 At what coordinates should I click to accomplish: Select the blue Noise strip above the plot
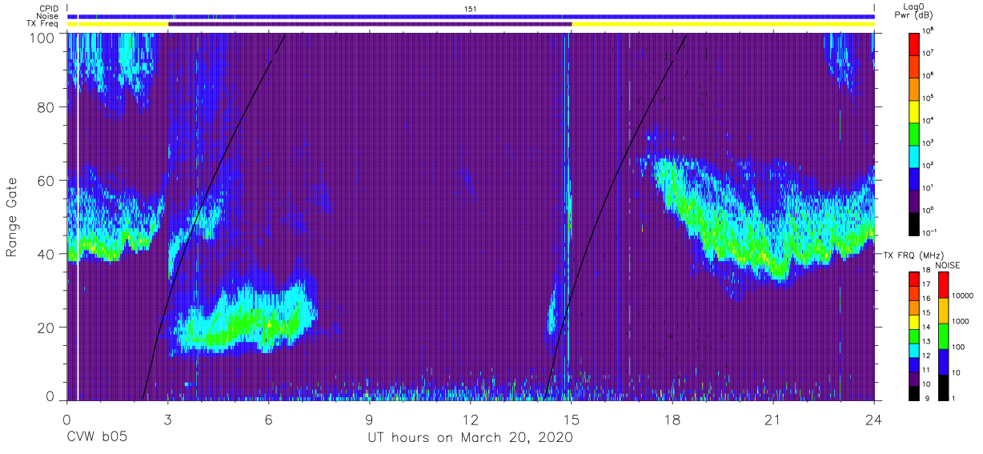(x=471, y=16)
